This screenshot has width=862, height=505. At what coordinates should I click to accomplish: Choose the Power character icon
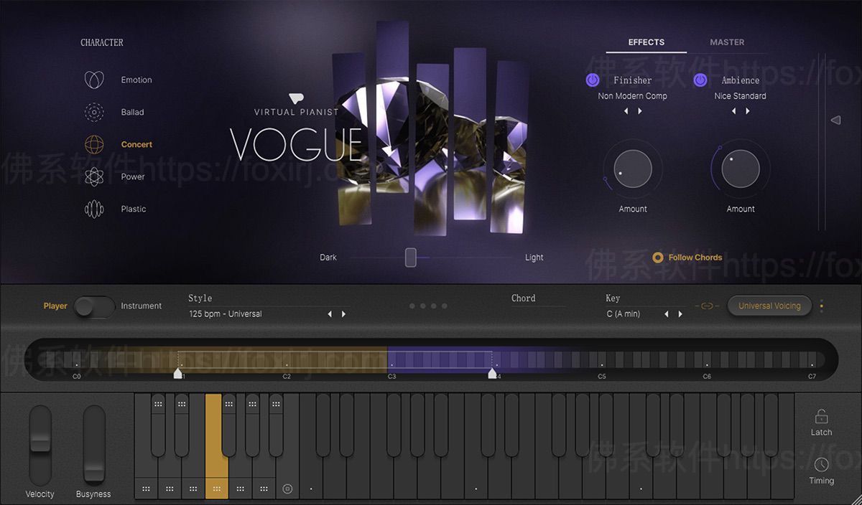coord(94,176)
